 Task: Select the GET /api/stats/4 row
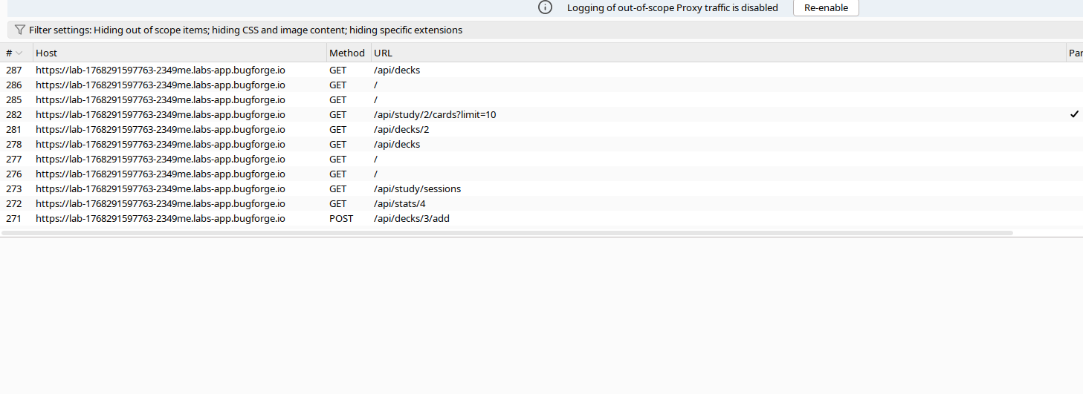[399, 204]
